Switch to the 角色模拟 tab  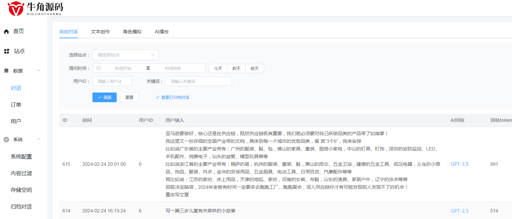pyautogui.click(x=132, y=31)
